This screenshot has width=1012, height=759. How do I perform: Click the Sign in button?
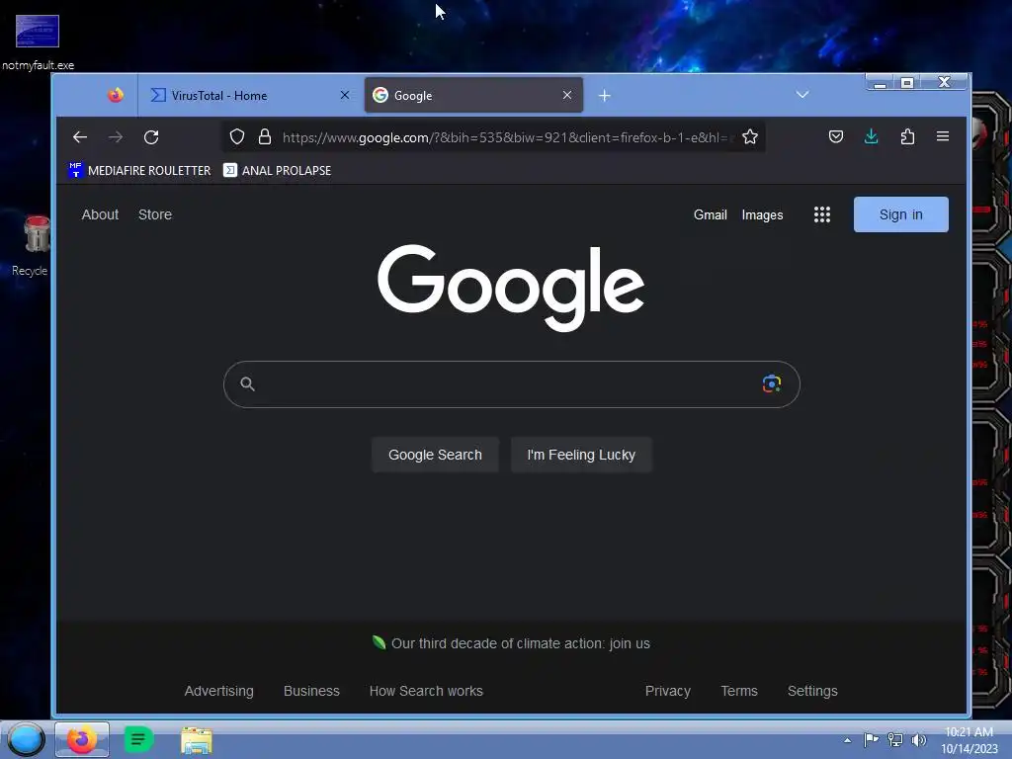pyautogui.click(x=900, y=214)
